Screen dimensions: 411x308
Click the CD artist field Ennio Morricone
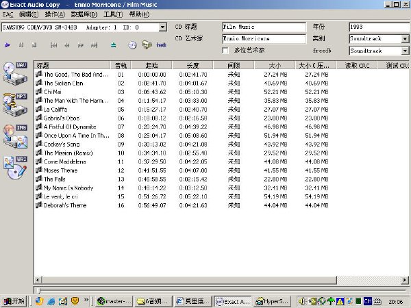tap(264, 39)
